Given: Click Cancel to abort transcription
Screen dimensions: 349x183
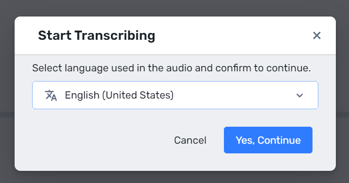Looking at the screenshot, I should point(190,140).
